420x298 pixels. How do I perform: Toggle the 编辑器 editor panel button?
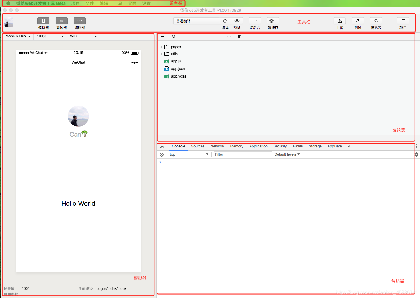[x=79, y=21]
